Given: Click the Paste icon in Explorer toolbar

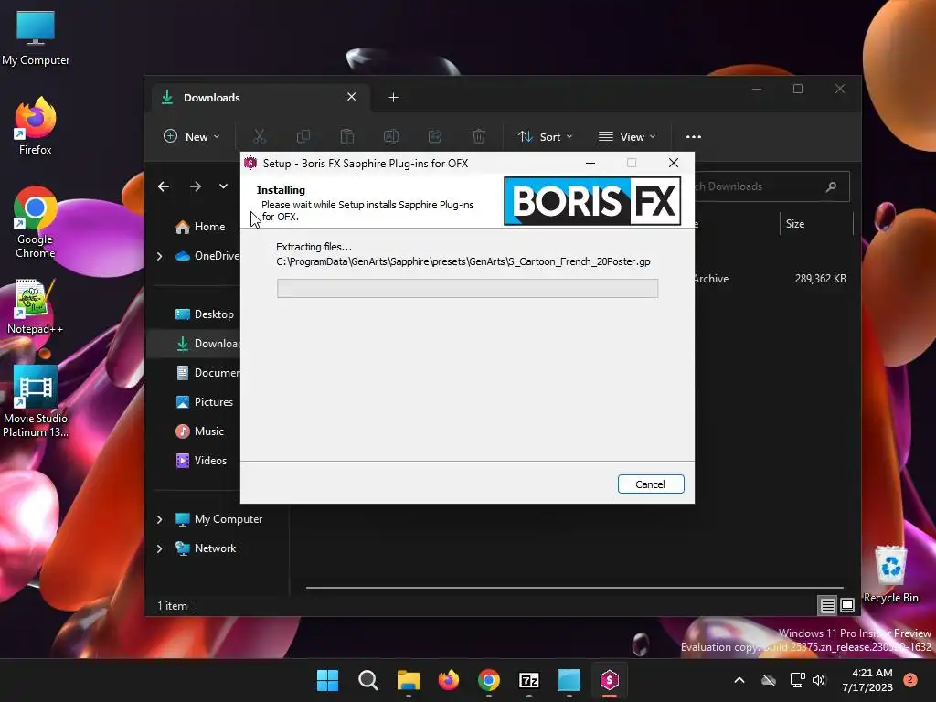Looking at the screenshot, I should click(x=346, y=137).
